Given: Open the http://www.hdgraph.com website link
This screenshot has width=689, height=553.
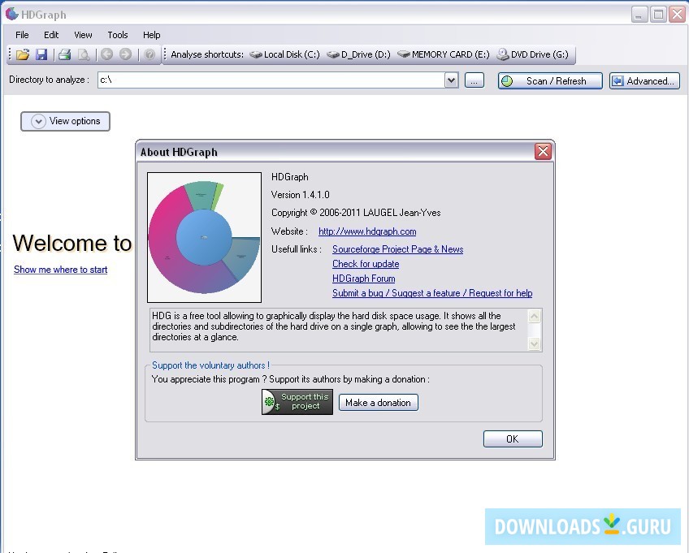Looking at the screenshot, I should (367, 231).
